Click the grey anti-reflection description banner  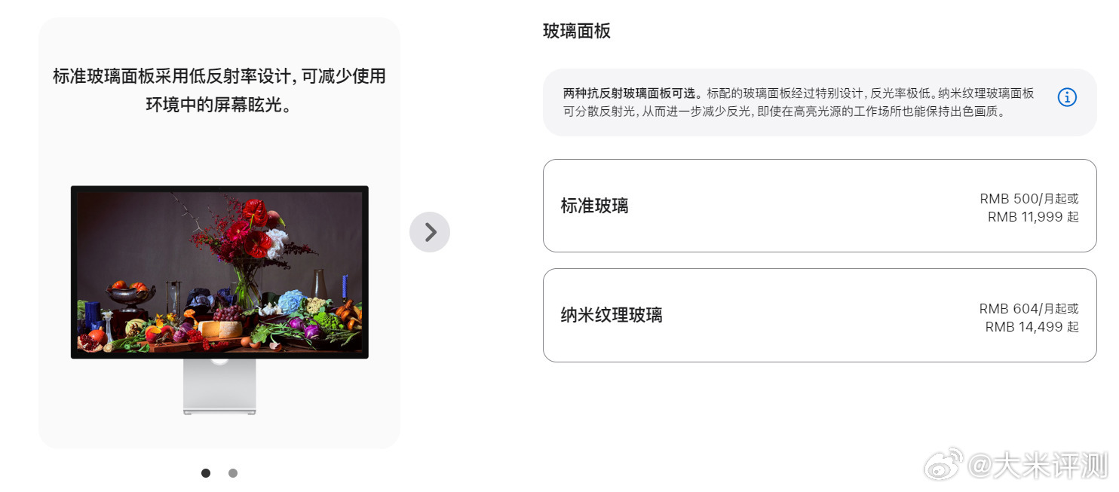820,102
